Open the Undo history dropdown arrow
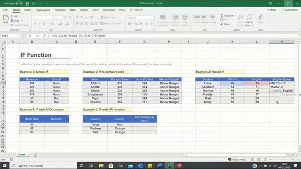301x169 pixels. [36, 3]
